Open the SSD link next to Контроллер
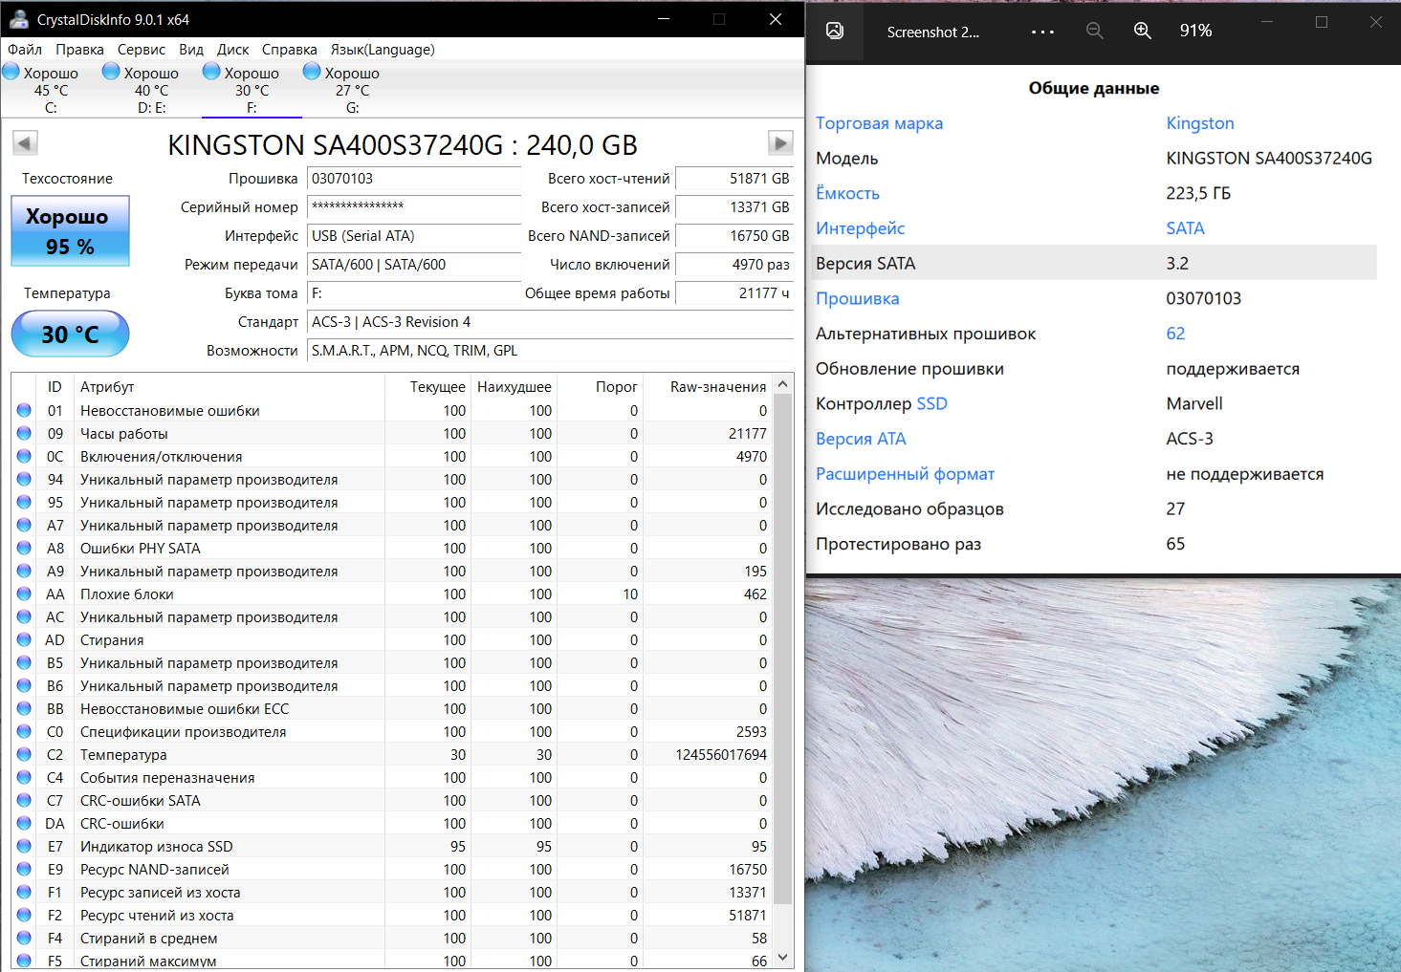The image size is (1401, 972). point(931,403)
